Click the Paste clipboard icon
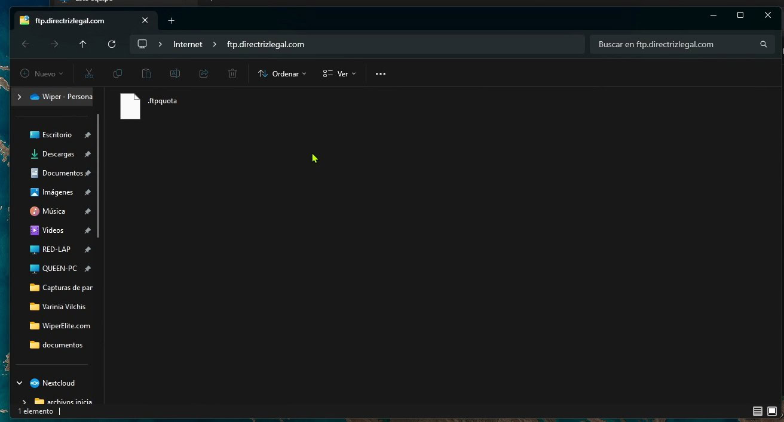 click(x=146, y=73)
